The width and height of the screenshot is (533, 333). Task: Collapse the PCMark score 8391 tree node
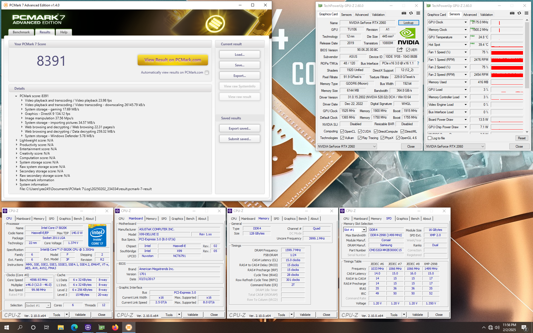(x=16, y=96)
